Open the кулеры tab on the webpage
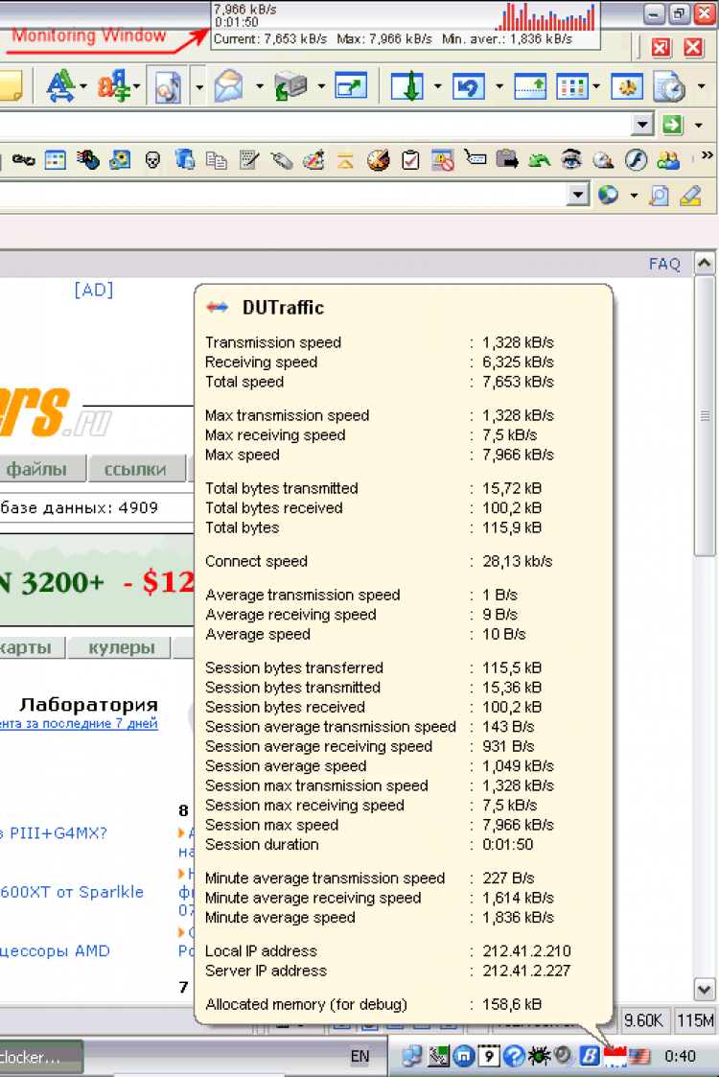The width and height of the screenshot is (719, 1077). tap(120, 647)
